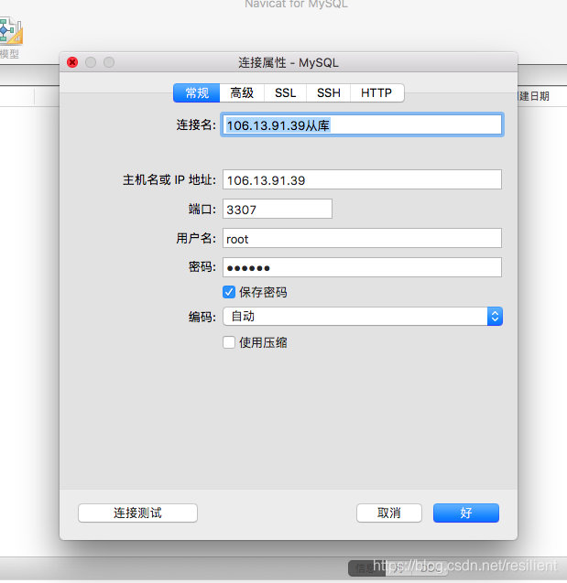Switch to the 常规 tab
The width and height of the screenshot is (567, 583).
click(197, 93)
